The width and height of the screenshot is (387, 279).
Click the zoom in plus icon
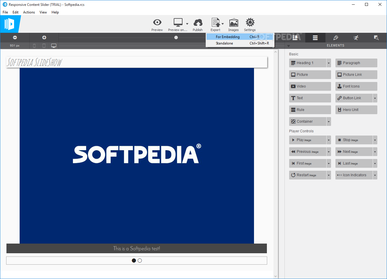pyautogui.click(x=44, y=37)
